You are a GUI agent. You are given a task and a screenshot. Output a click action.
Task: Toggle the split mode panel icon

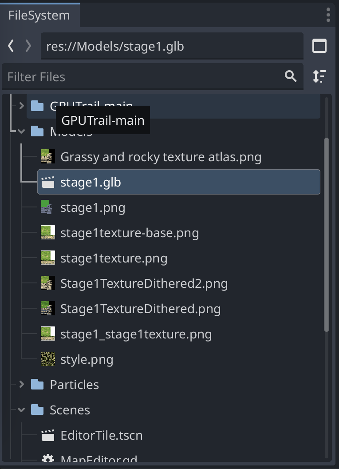click(x=319, y=46)
